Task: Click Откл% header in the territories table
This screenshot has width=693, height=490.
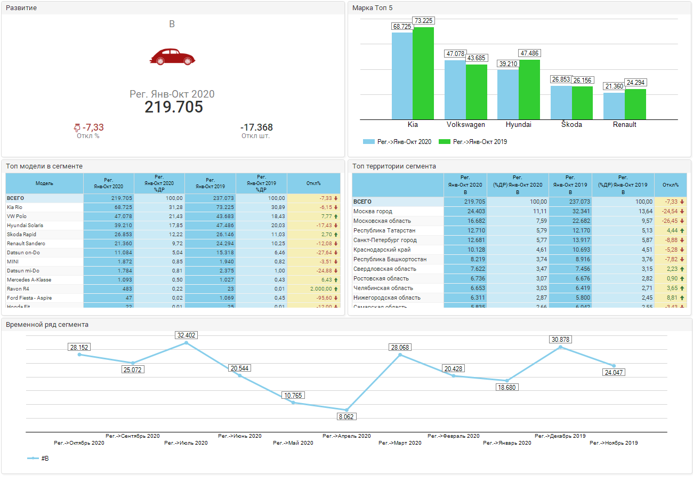Action: tap(671, 185)
